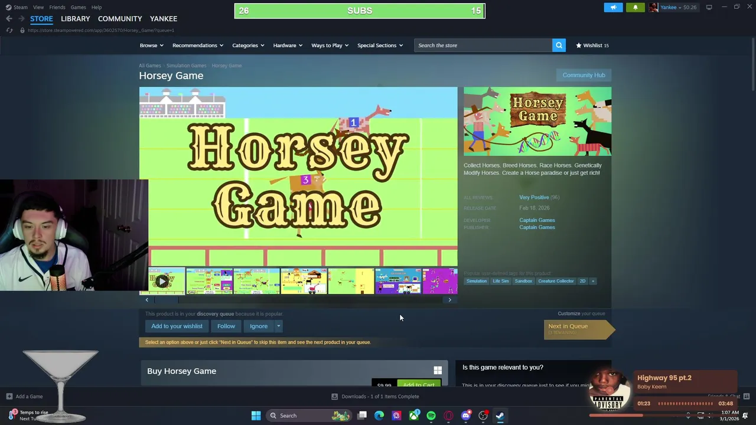This screenshot has height=425, width=756.
Task: Switch to the COMMUNITY tab
Action: point(120,19)
